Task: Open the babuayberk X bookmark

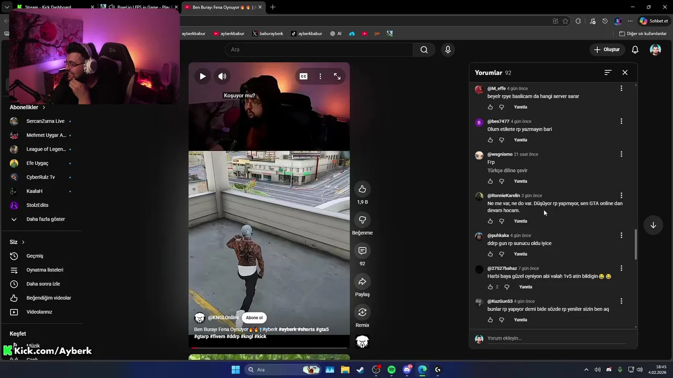Action: pos(268,34)
